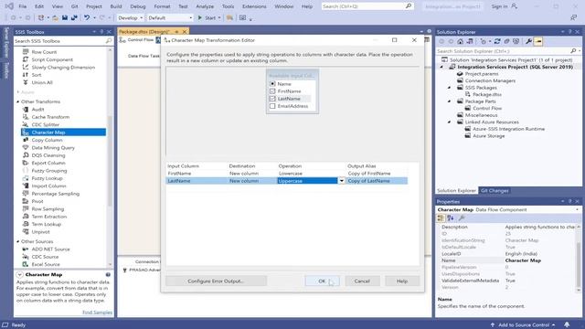Select Fuzzy Lookup in SSIS Toolbox
Image resolution: width=585 pixels, height=329 pixels.
coord(48,178)
